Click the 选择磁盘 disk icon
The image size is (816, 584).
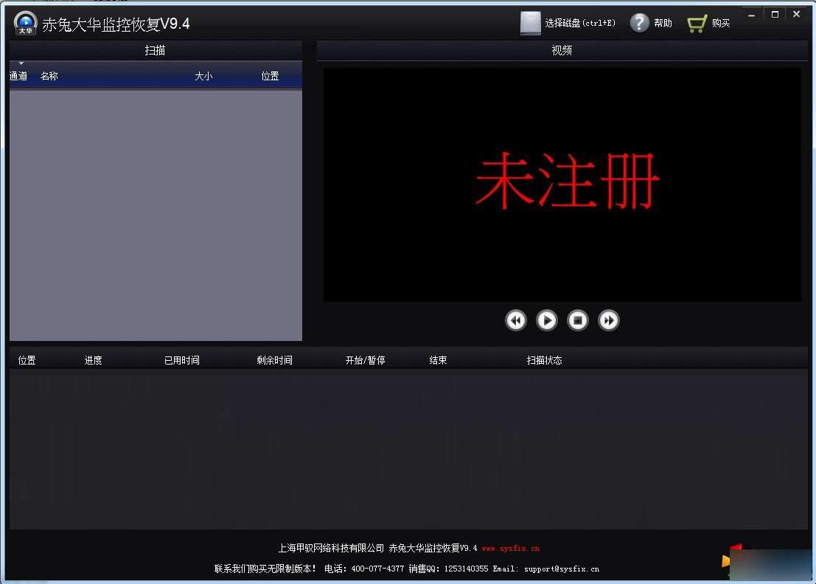(530, 23)
